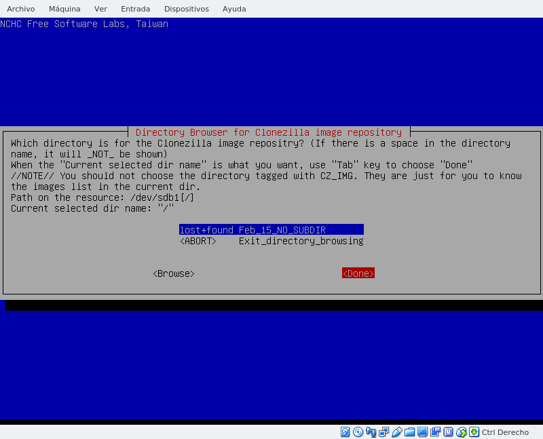
Task: Click the display monitor status icon
Action: pos(422,432)
